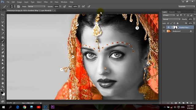
Task: Toggle shape layer filter
Action: [188, 15]
